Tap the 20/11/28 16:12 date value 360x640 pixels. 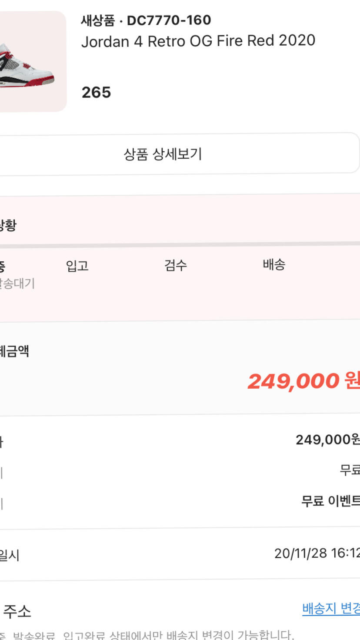tap(317, 553)
